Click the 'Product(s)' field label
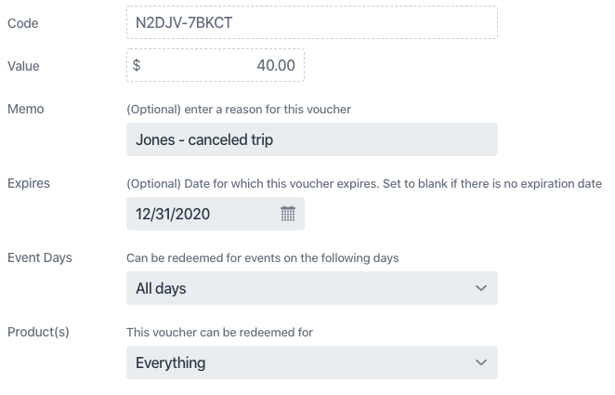Viewport: 615px width, 395px height. pos(38,332)
